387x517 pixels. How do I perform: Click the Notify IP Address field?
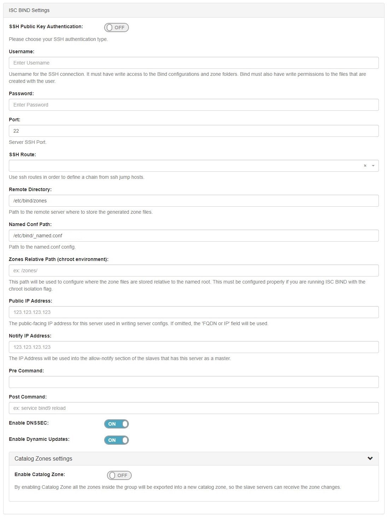pyautogui.click(x=194, y=347)
